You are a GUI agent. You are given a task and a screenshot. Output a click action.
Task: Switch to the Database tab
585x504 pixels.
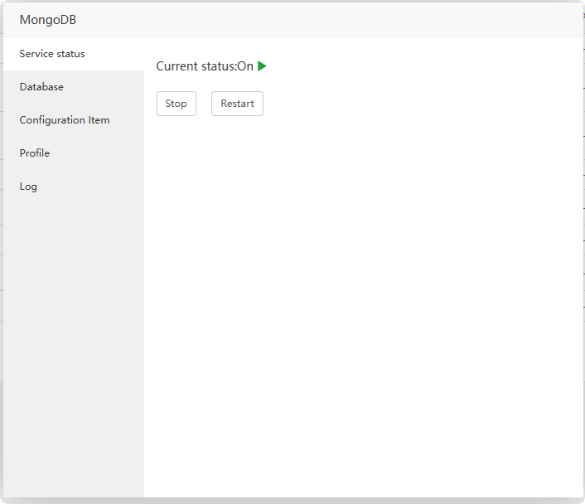click(x=41, y=87)
